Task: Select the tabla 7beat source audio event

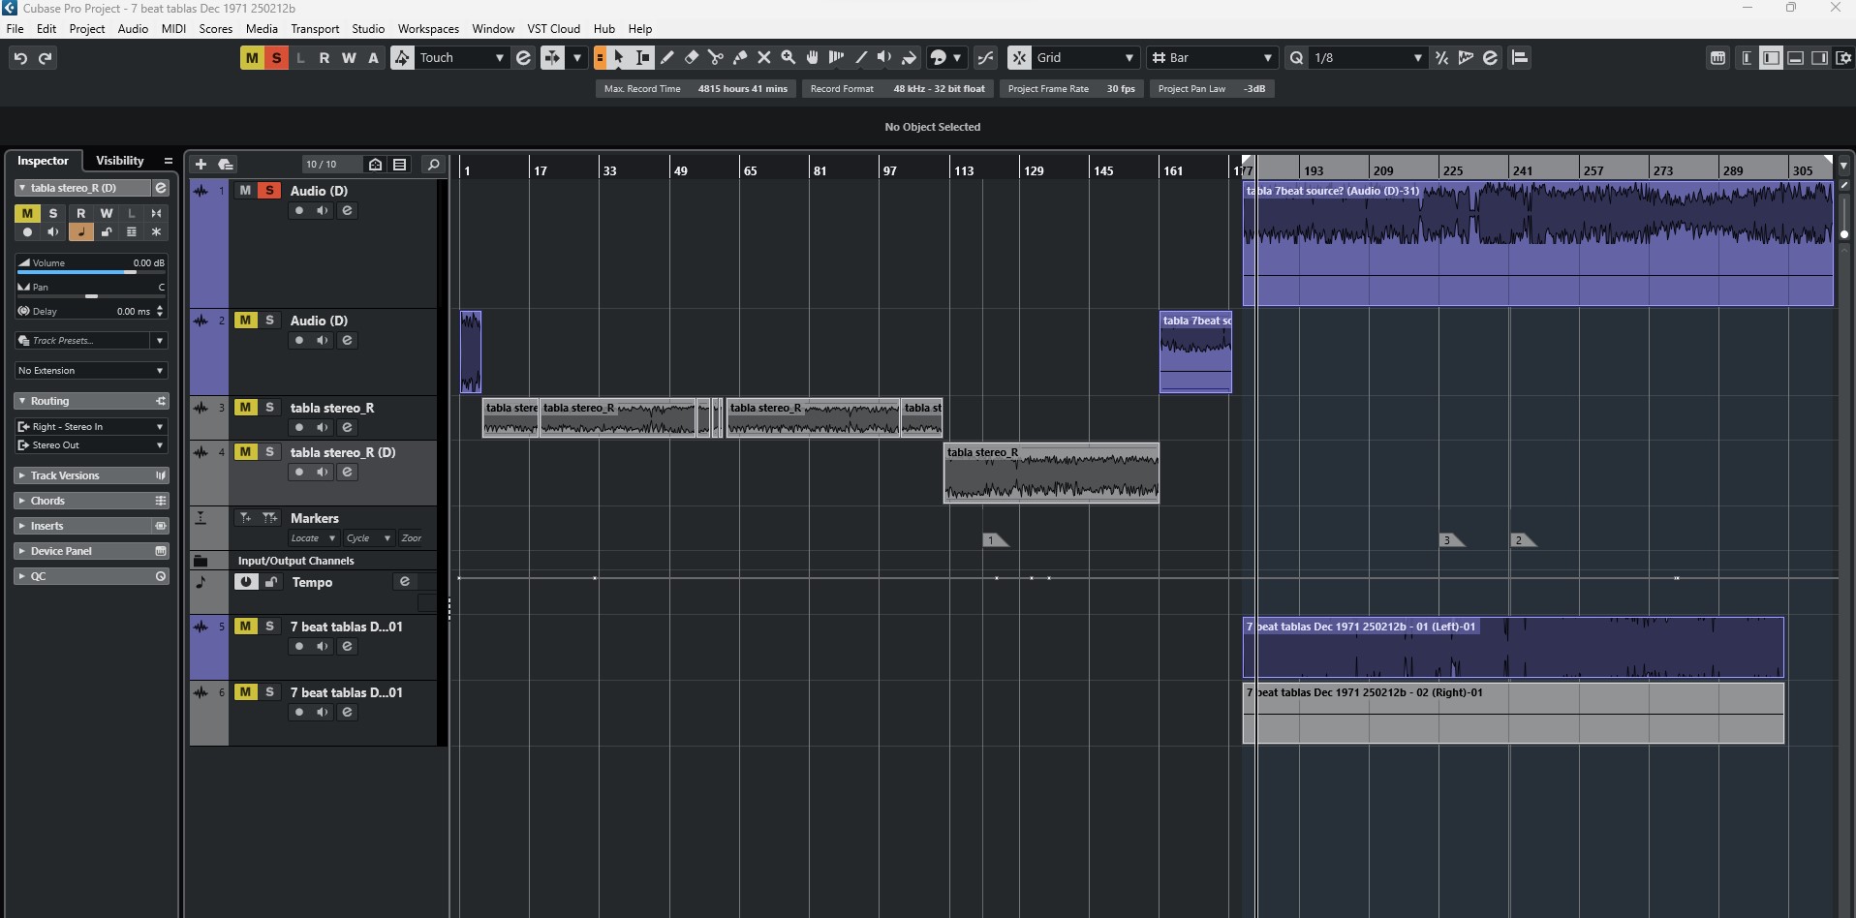Action: 1538,244
